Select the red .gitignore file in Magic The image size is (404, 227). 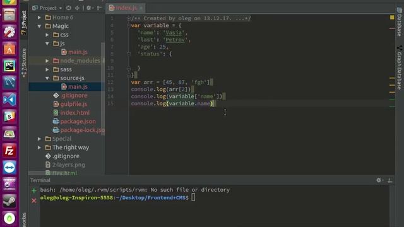73,95
